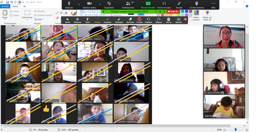Image resolution: width=257 pixels, height=132 pixels.
Task: Save annotations with Guardar icon
Action: point(178,20)
